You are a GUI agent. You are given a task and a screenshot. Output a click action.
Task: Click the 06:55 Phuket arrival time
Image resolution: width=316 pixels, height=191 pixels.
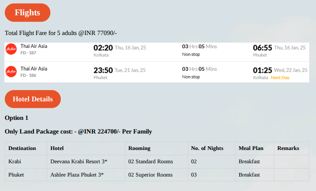click(262, 48)
